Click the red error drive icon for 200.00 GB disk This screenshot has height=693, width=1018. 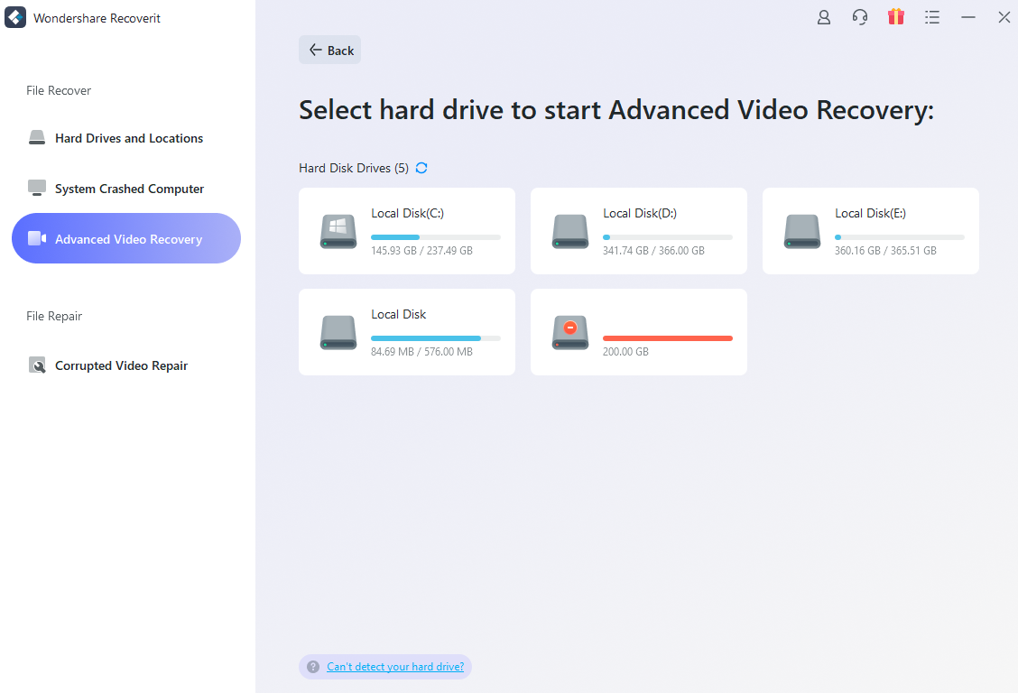pyautogui.click(x=570, y=333)
